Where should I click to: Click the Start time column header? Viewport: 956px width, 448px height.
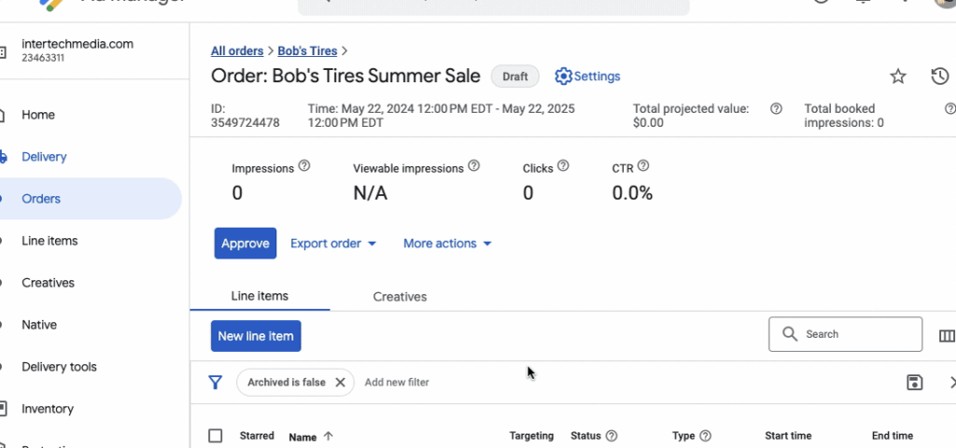(788, 436)
